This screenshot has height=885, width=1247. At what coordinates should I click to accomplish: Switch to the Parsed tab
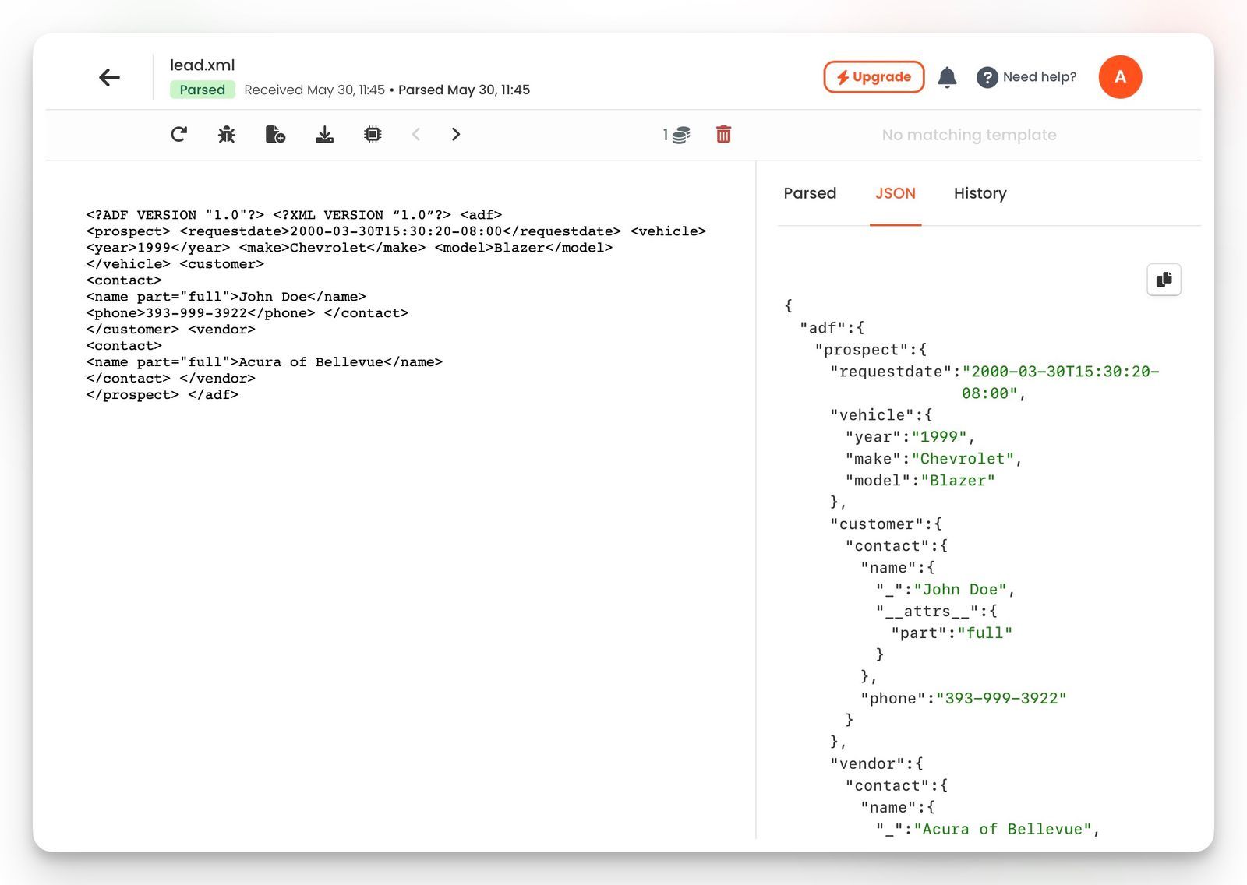(x=810, y=193)
